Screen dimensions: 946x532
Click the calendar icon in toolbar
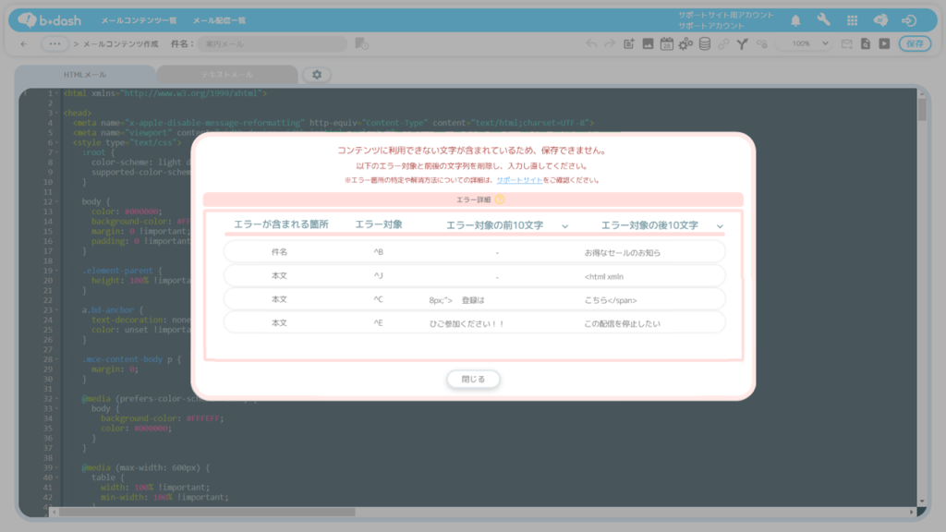(666, 43)
